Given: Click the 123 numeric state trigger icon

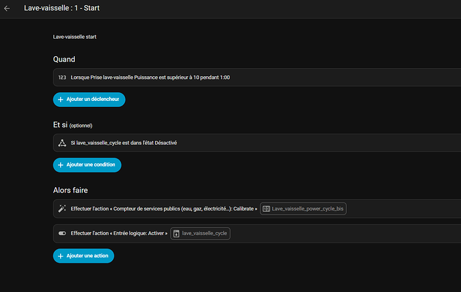Looking at the screenshot, I should [62, 78].
